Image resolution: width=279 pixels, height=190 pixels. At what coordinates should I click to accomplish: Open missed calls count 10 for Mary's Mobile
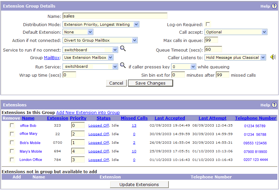[134, 151]
